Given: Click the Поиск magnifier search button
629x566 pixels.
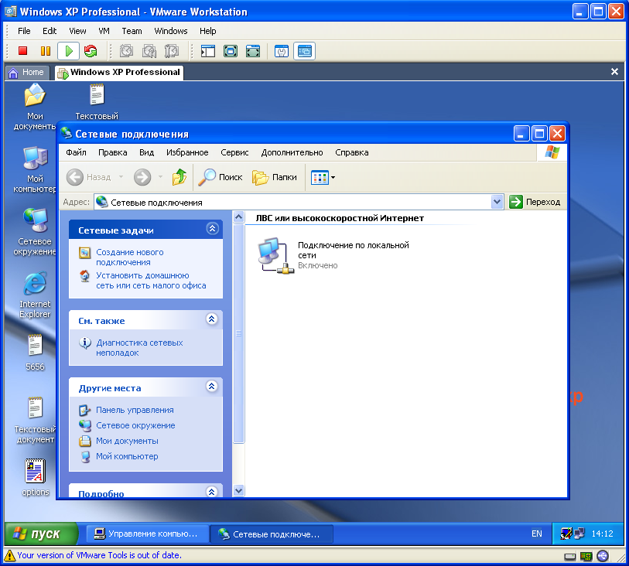Looking at the screenshot, I should (x=220, y=177).
